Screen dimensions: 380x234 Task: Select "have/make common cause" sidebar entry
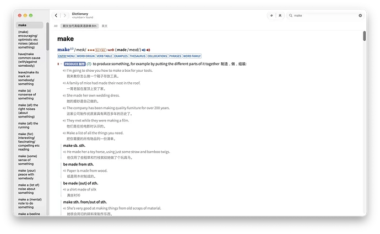(30, 60)
